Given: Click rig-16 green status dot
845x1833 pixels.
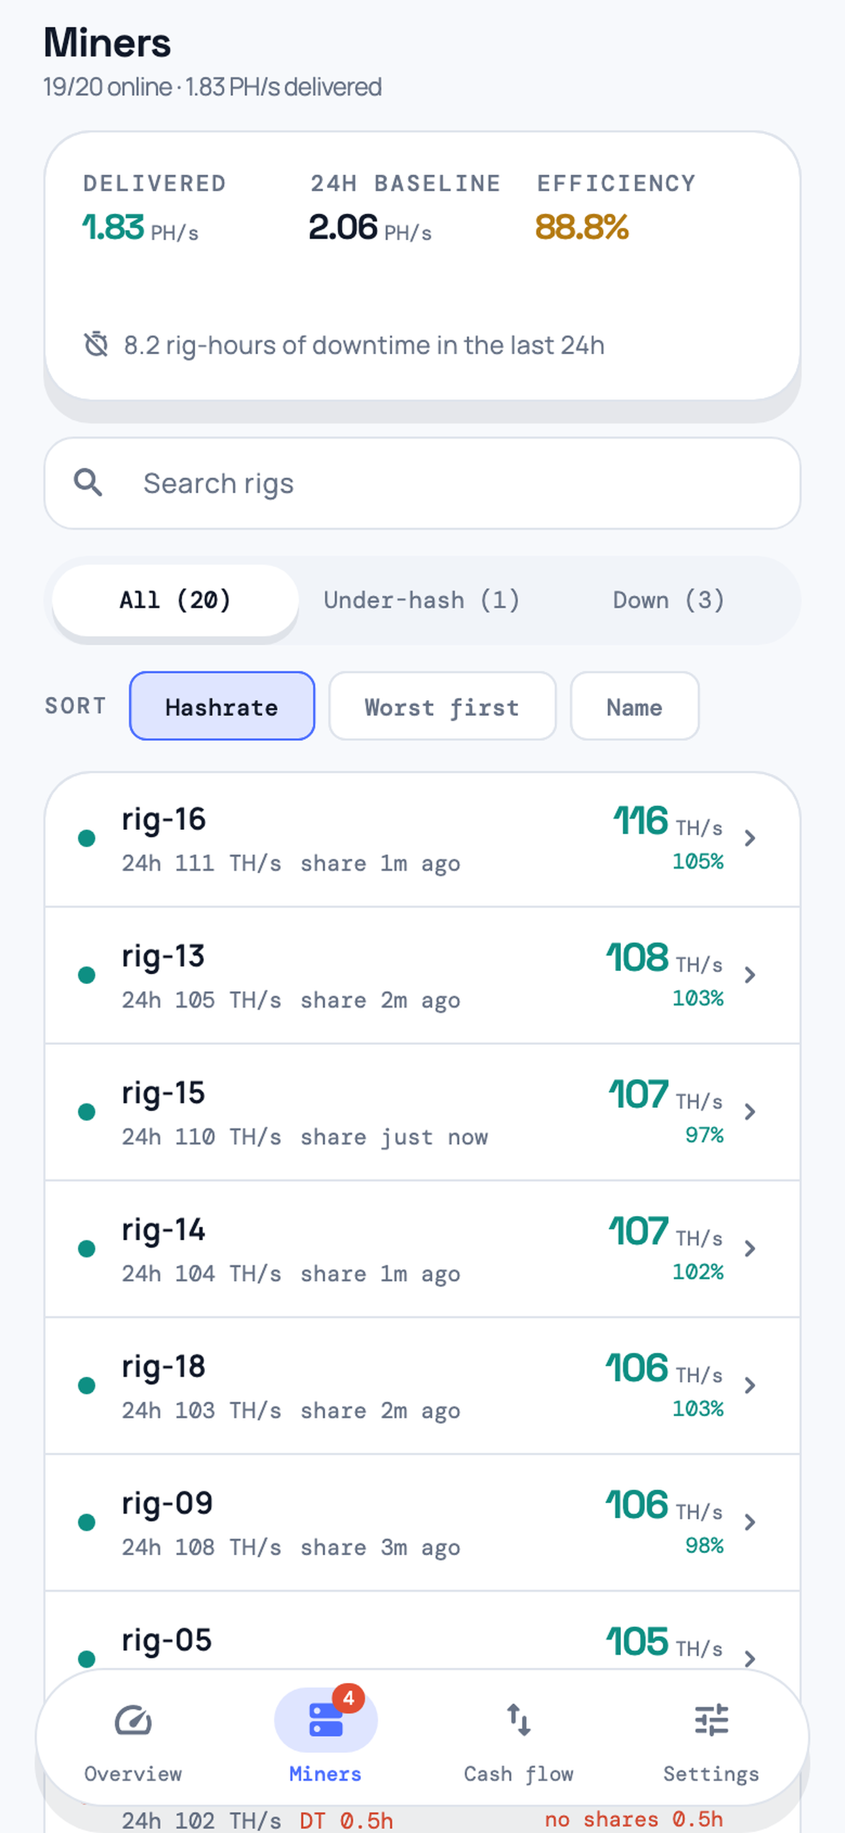Looking at the screenshot, I should (x=86, y=838).
